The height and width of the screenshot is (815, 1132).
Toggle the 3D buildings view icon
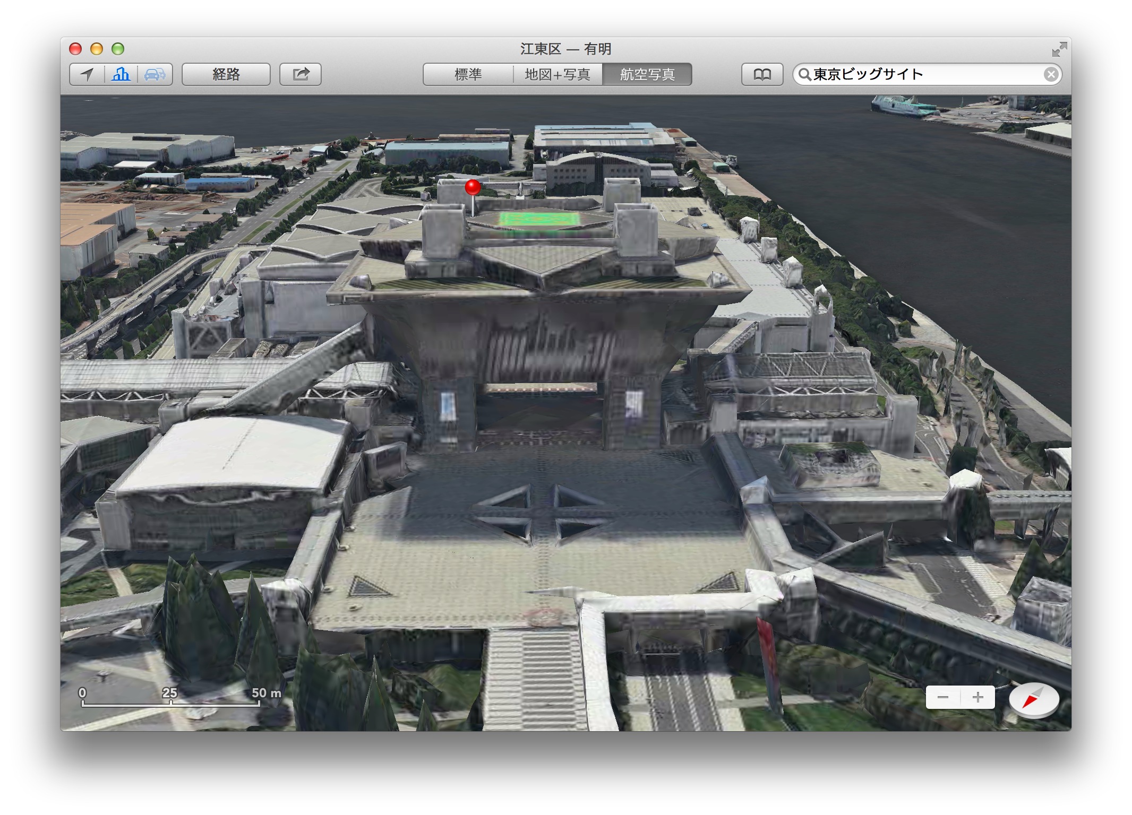pyautogui.click(x=121, y=74)
